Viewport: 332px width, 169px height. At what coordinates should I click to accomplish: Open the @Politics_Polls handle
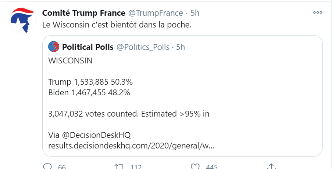(x=143, y=47)
